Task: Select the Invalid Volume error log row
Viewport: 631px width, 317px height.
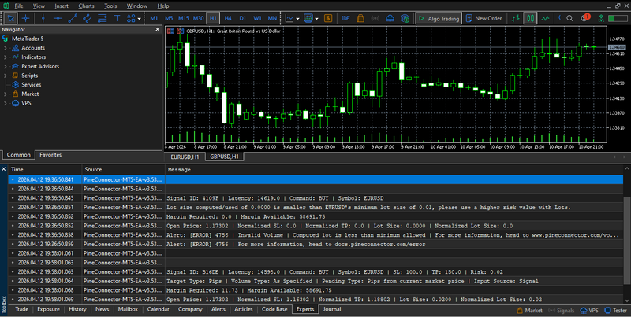Action: click(315, 234)
